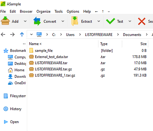The image size is (153, 131).
Task: Click the Bookmarks label in the sidebar
Action: 18,51
